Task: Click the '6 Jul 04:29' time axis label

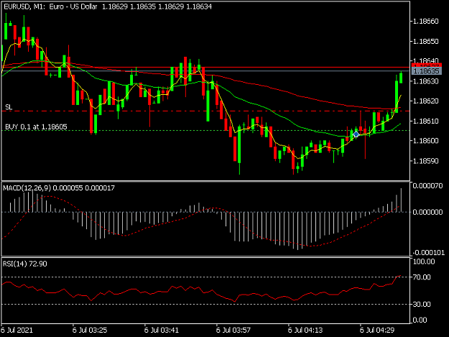Action: point(377,330)
